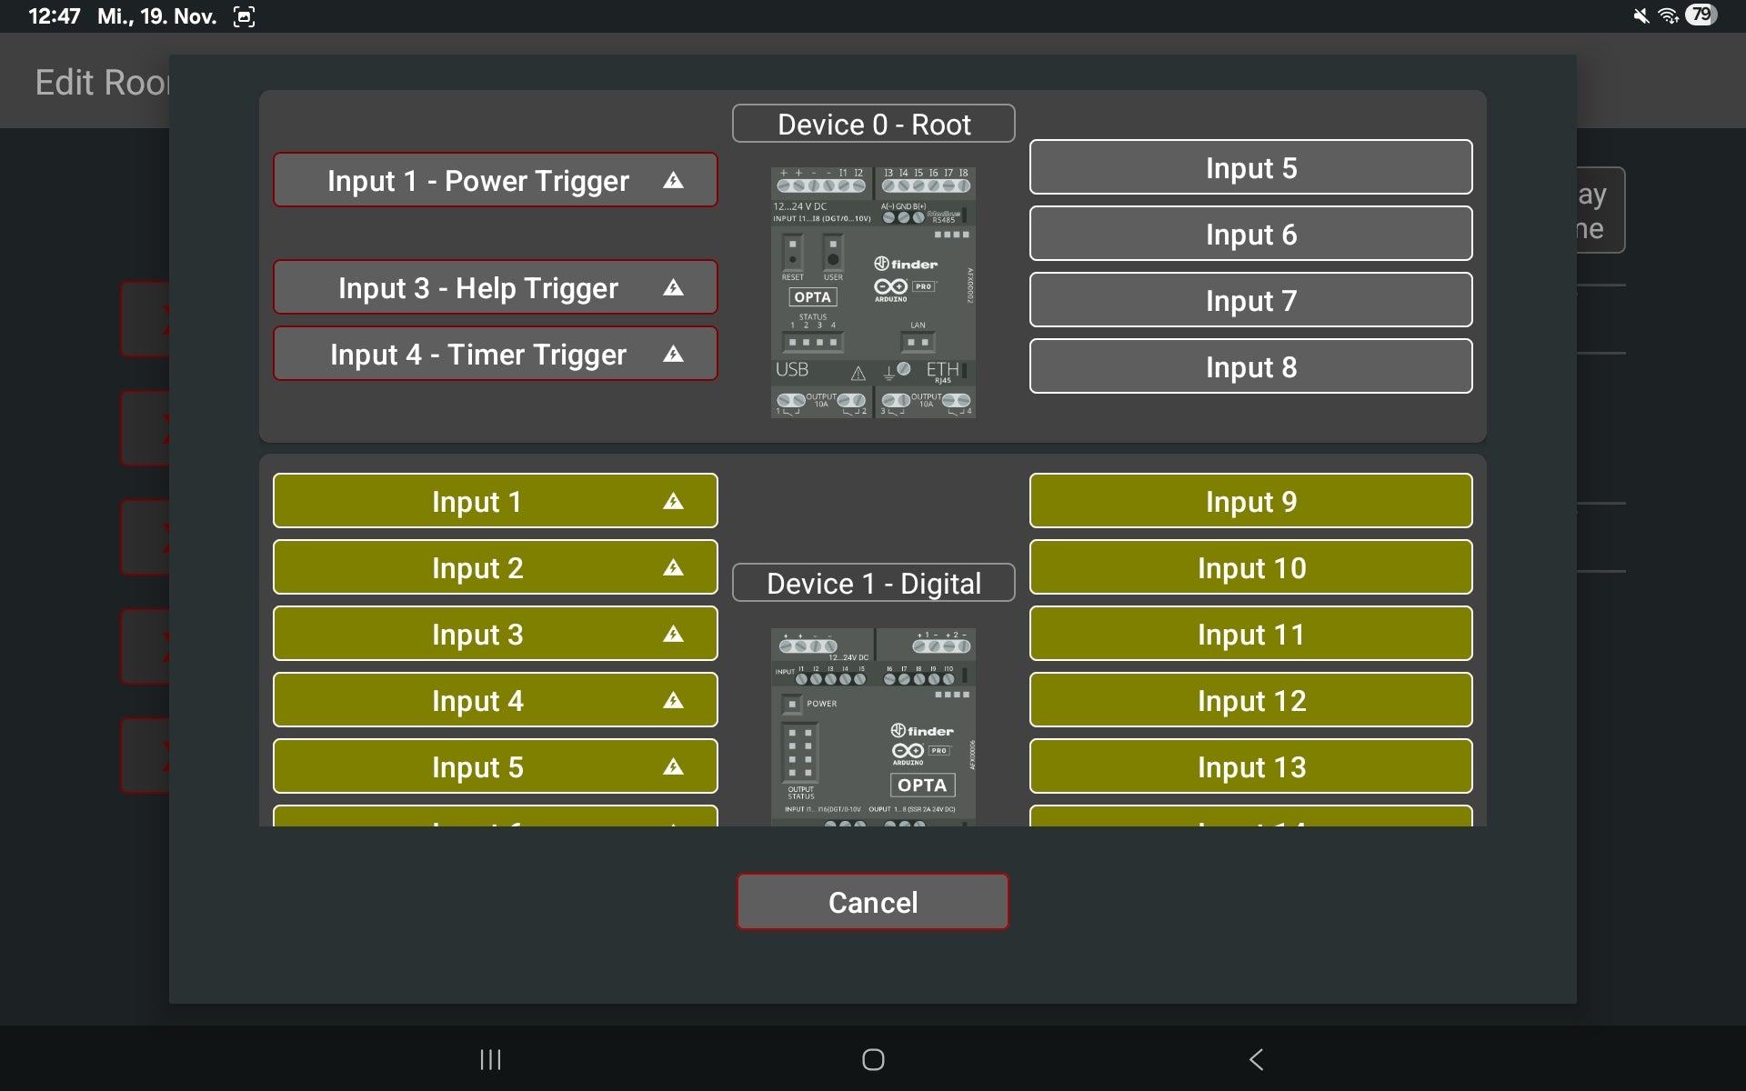Pick Input 12 on digital device
Viewport: 1746px width, 1091px height.
(1250, 700)
